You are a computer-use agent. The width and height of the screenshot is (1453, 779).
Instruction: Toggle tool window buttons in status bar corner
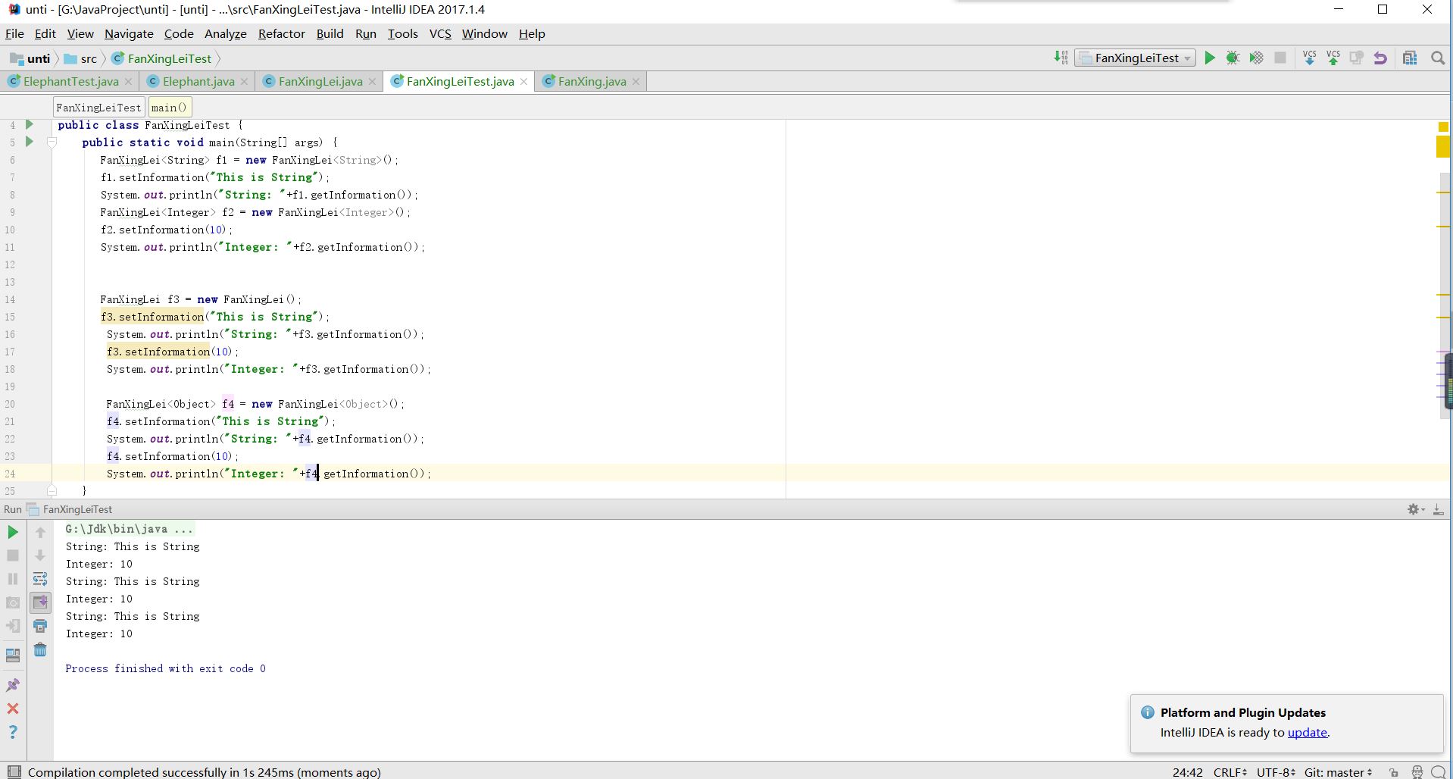click(x=14, y=772)
